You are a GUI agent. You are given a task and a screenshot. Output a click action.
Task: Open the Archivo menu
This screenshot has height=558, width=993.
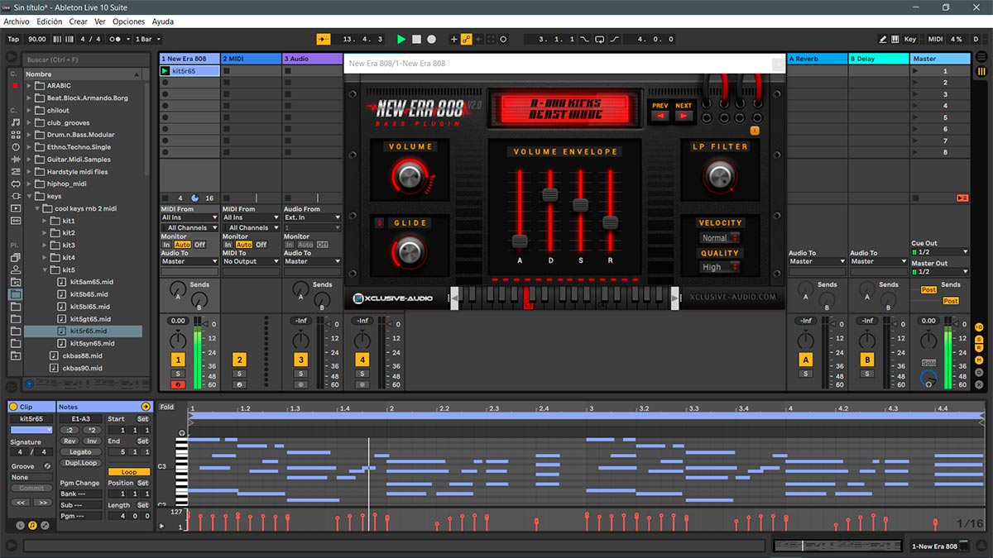[x=17, y=21]
